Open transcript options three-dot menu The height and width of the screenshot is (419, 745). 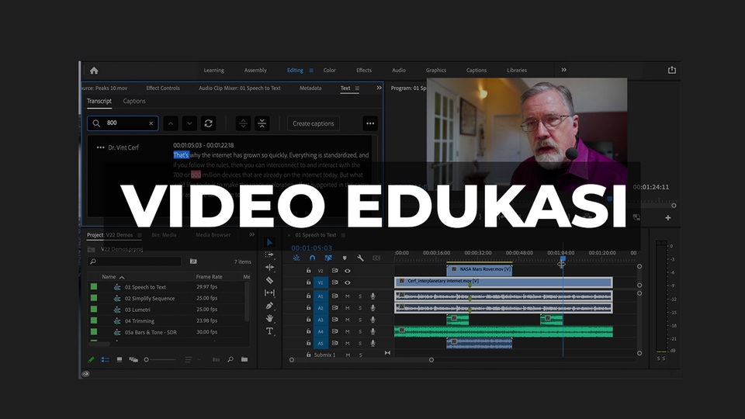(x=370, y=123)
